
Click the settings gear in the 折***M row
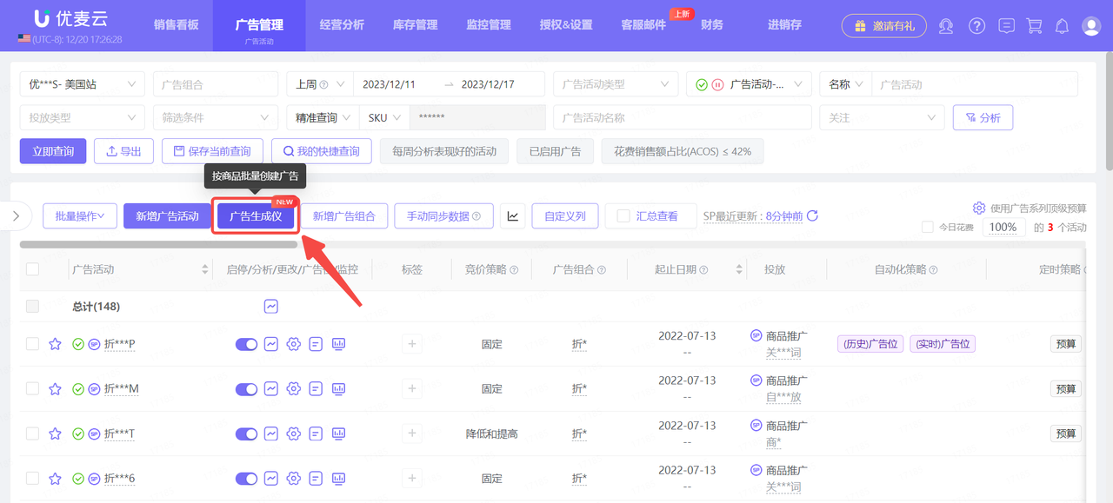coord(293,388)
